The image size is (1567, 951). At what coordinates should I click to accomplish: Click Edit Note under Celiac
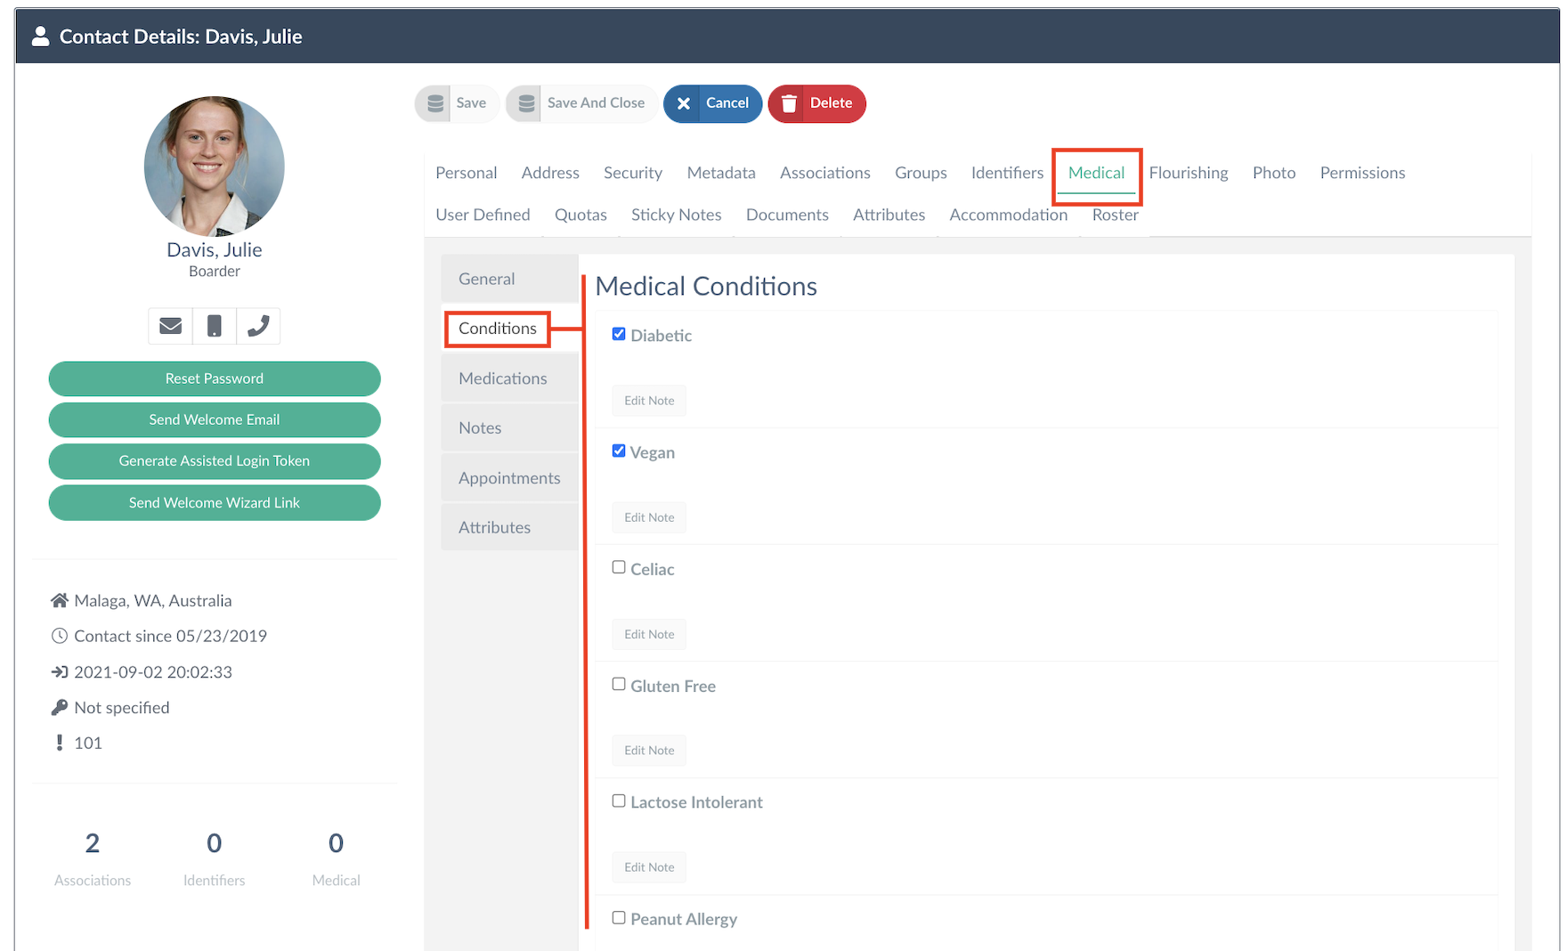click(x=649, y=634)
